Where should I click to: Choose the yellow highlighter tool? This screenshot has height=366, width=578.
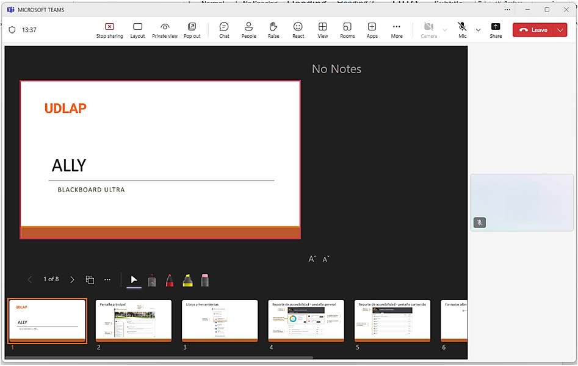click(187, 280)
